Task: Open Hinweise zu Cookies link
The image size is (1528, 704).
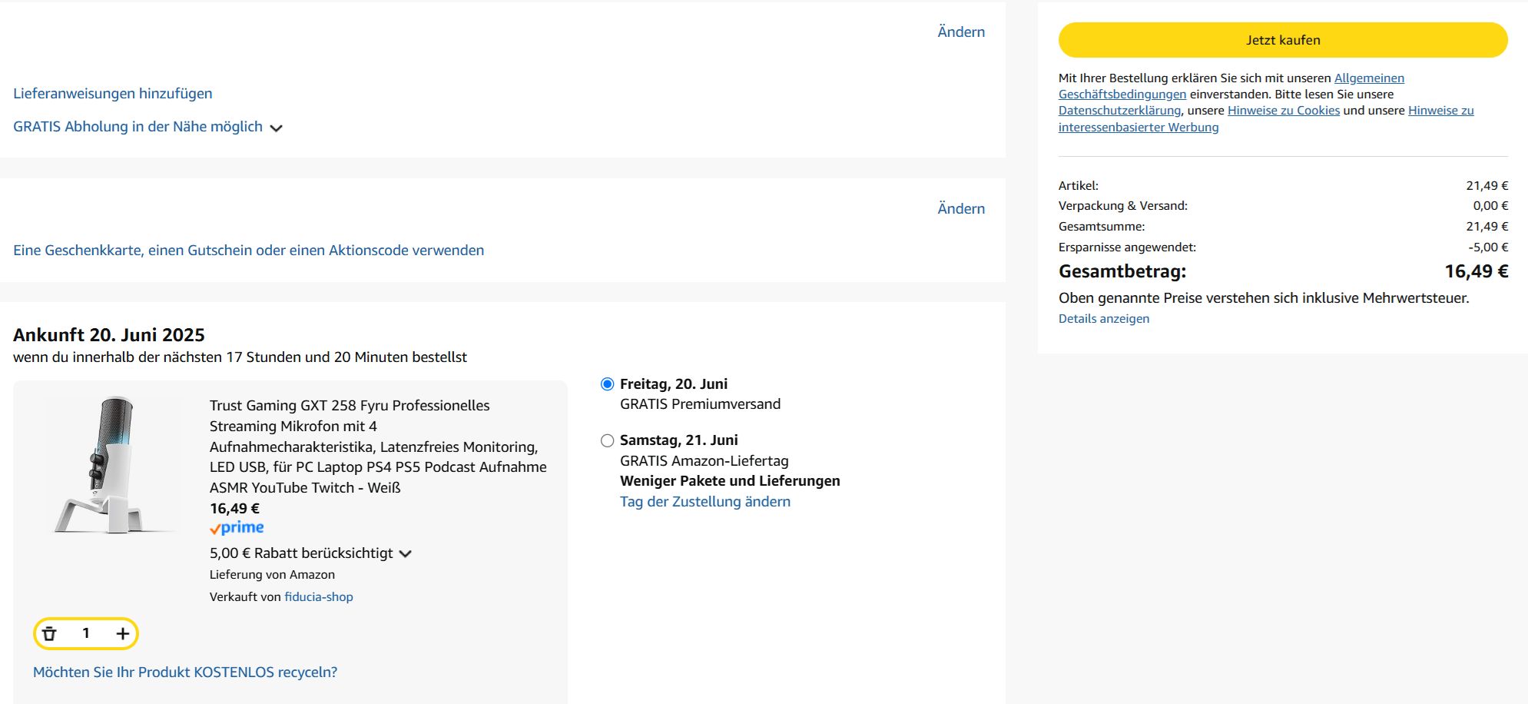Action: 1283,111
